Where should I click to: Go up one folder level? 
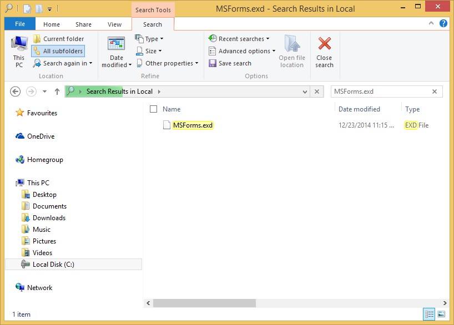(57, 92)
